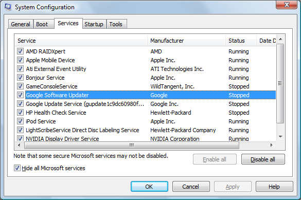Uncheck the AMD RAIDXpert service

pyautogui.click(x=21, y=51)
